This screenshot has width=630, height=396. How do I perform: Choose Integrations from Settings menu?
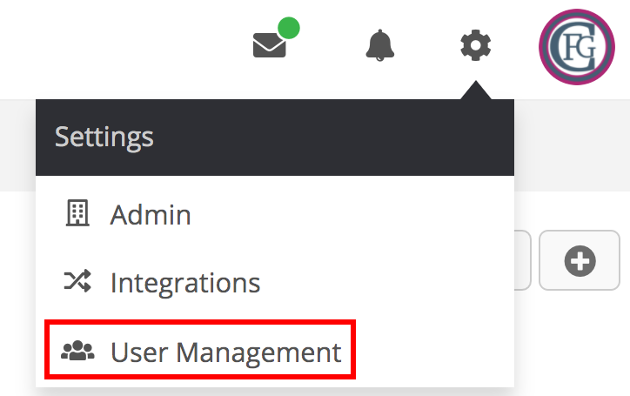pyautogui.click(x=275, y=282)
